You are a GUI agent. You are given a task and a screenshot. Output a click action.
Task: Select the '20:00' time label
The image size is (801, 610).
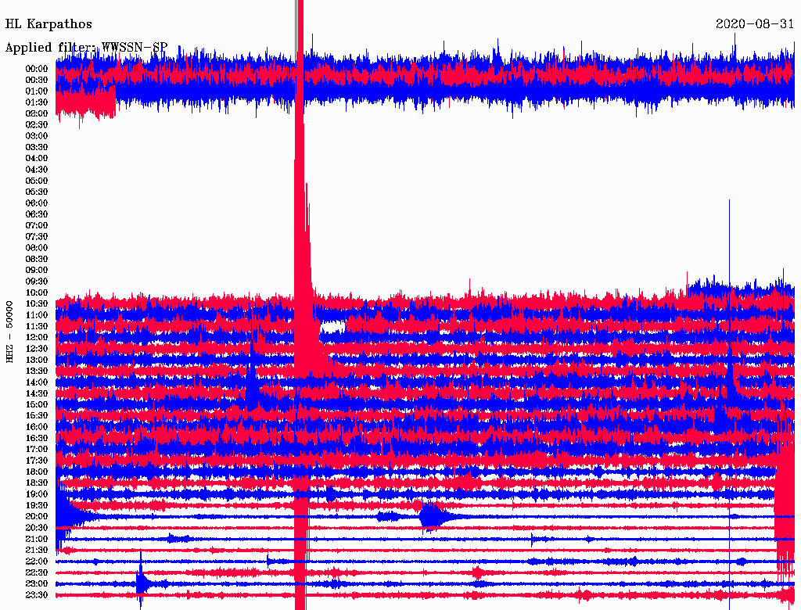[37, 517]
